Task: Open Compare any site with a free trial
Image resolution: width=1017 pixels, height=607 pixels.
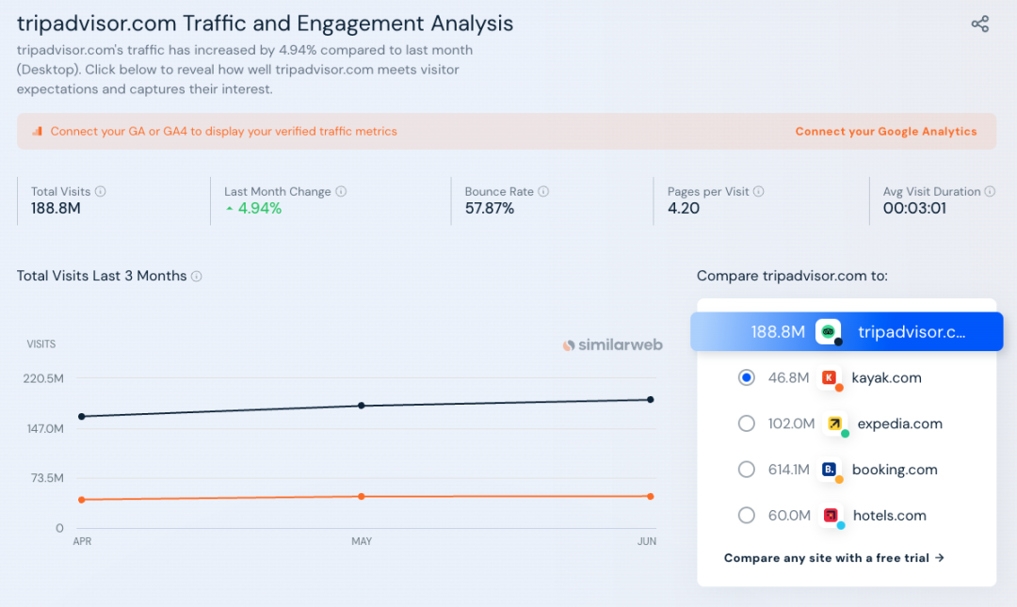Action: click(x=833, y=558)
